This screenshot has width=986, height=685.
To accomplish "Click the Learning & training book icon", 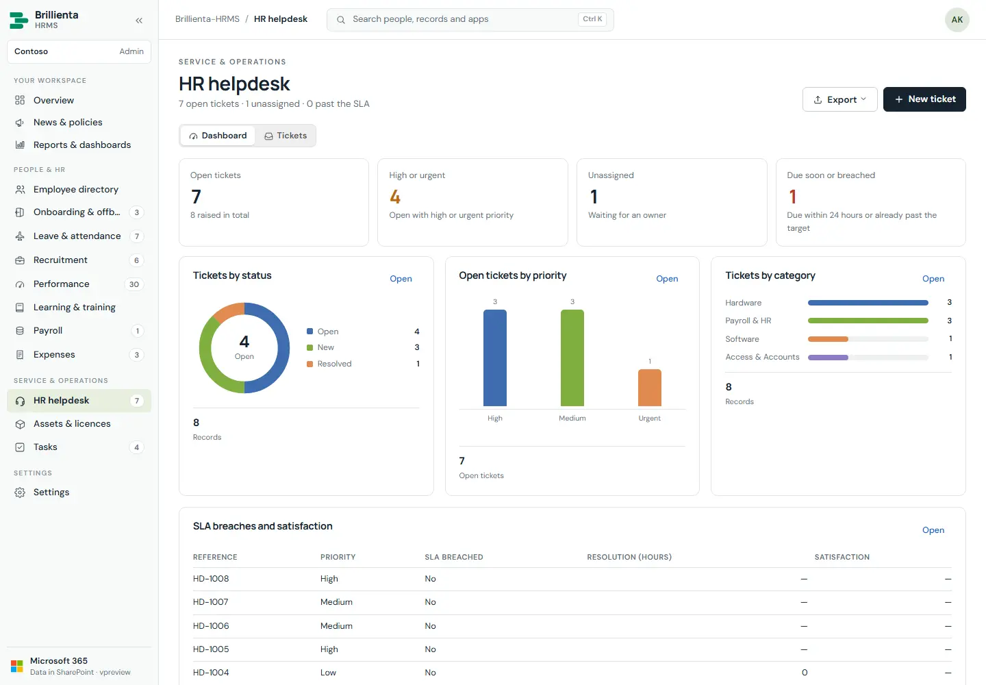I will point(20,308).
